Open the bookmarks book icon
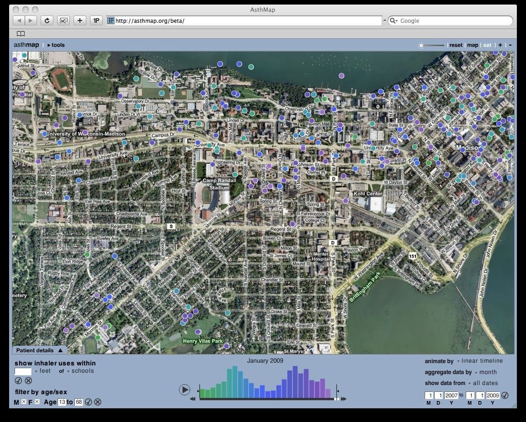526x422 pixels. point(21,33)
